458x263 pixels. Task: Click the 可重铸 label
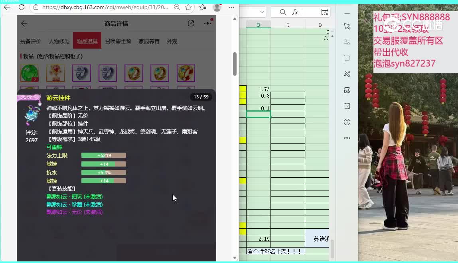54,147
